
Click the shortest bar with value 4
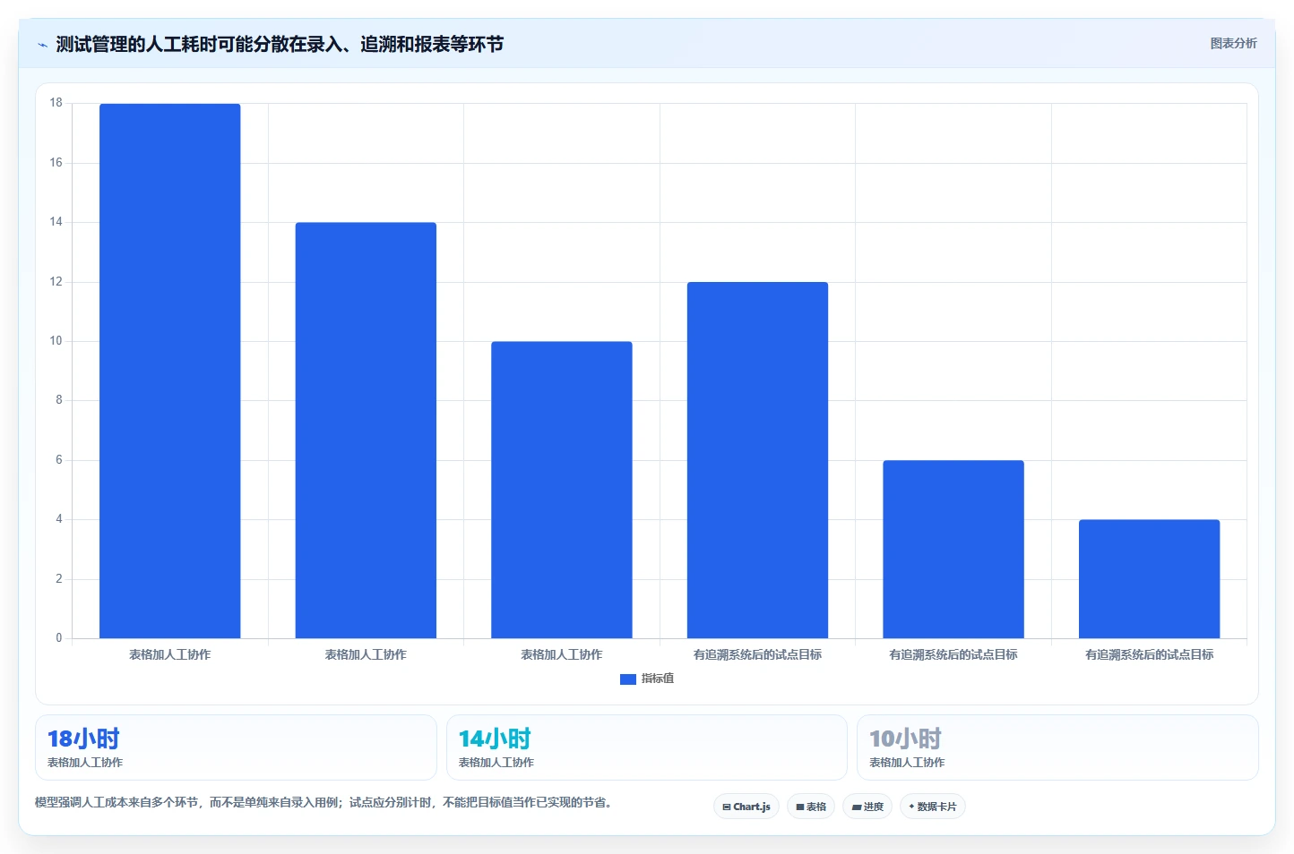pyautogui.click(x=1149, y=579)
